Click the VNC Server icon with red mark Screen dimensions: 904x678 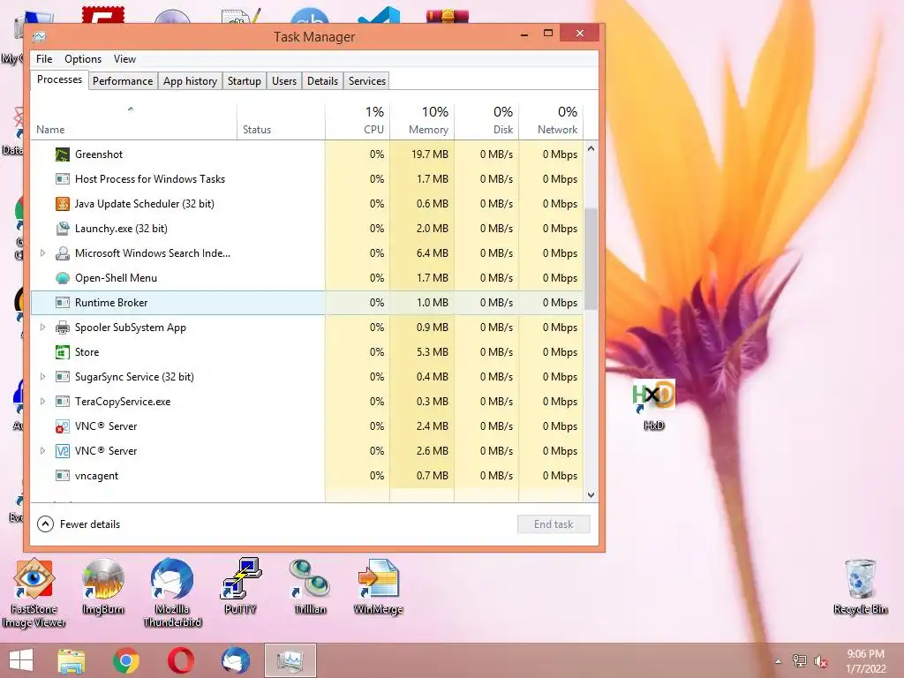coord(63,426)
